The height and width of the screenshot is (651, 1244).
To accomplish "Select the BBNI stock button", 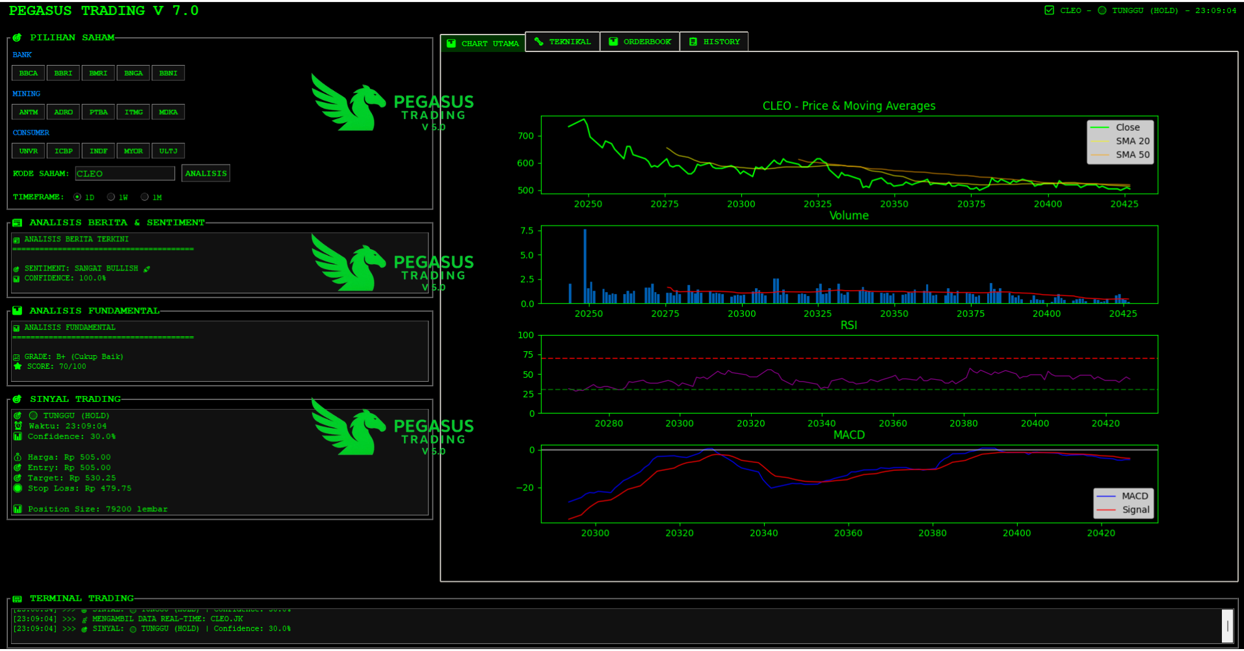I will pyautogui.click(x=168, y=73).
